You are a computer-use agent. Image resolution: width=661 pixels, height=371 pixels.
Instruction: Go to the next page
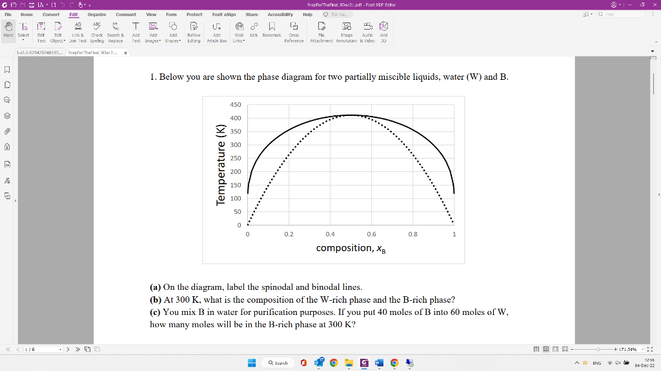click(x=68, y=350)
